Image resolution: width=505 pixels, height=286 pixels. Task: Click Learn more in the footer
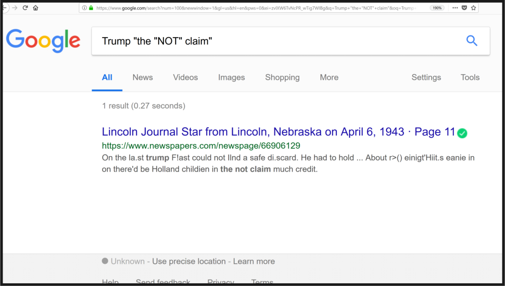click(x=254, y=261)
